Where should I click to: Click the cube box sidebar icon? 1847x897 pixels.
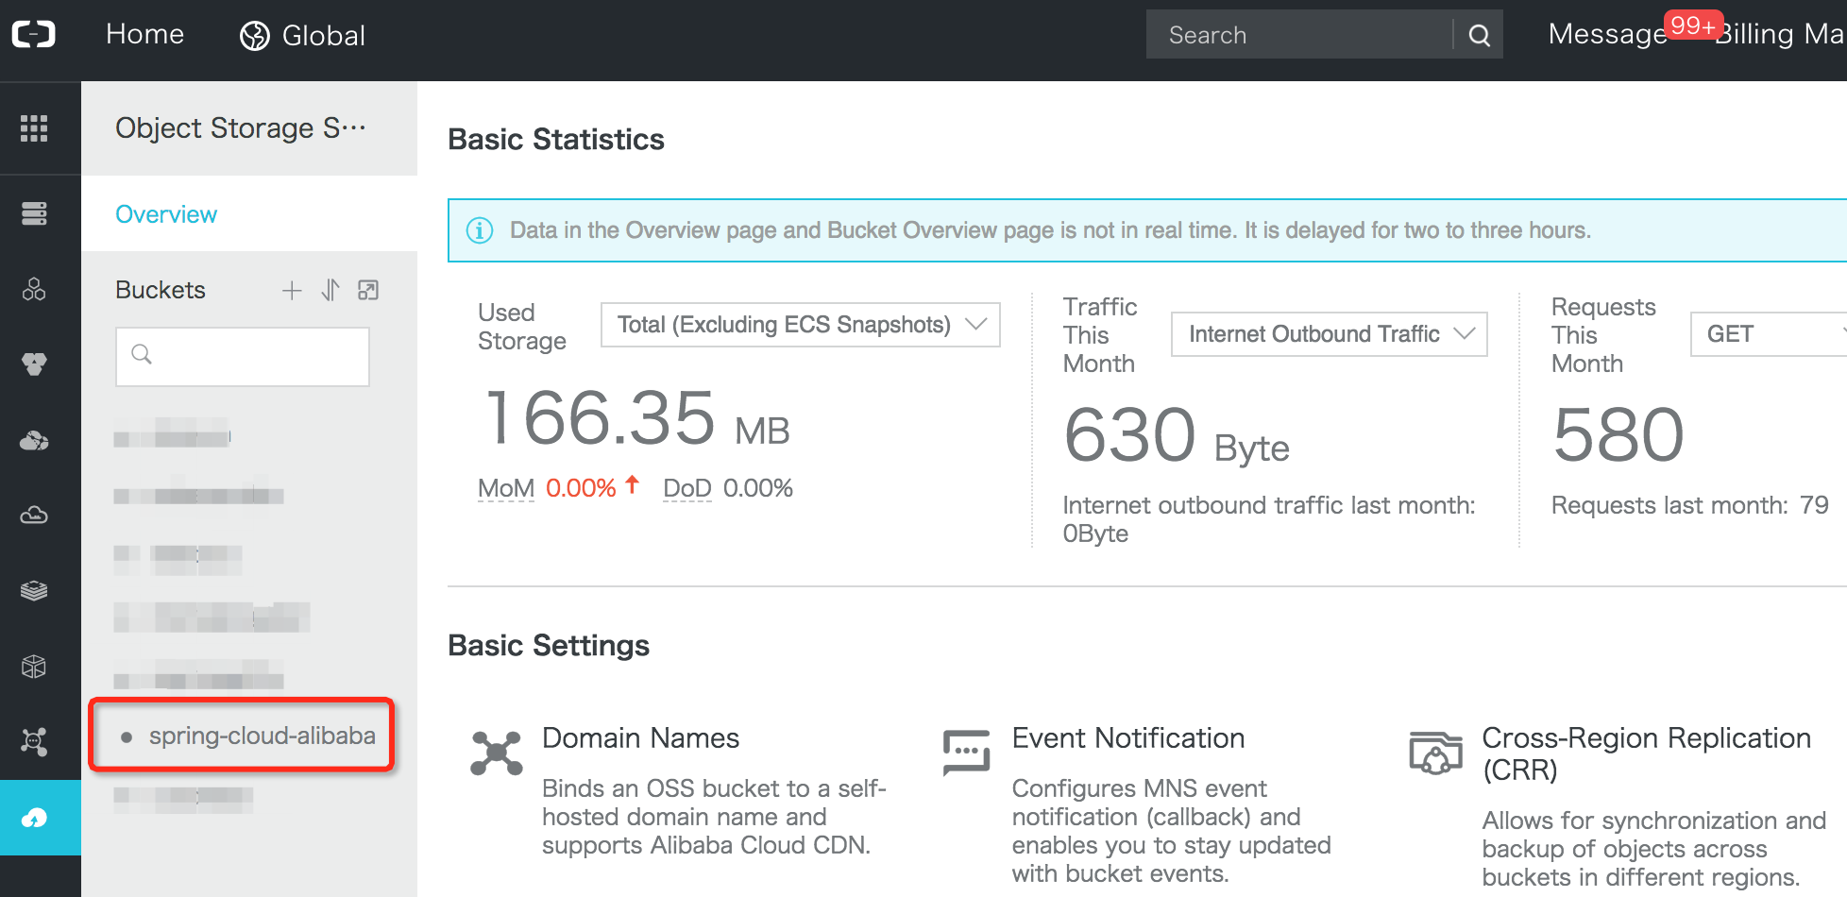[34, 667]
